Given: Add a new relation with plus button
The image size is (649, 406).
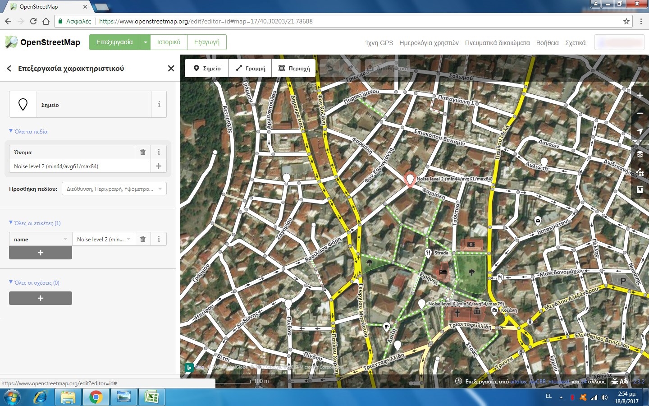Looking at the screenshot, I should (41, 298).
